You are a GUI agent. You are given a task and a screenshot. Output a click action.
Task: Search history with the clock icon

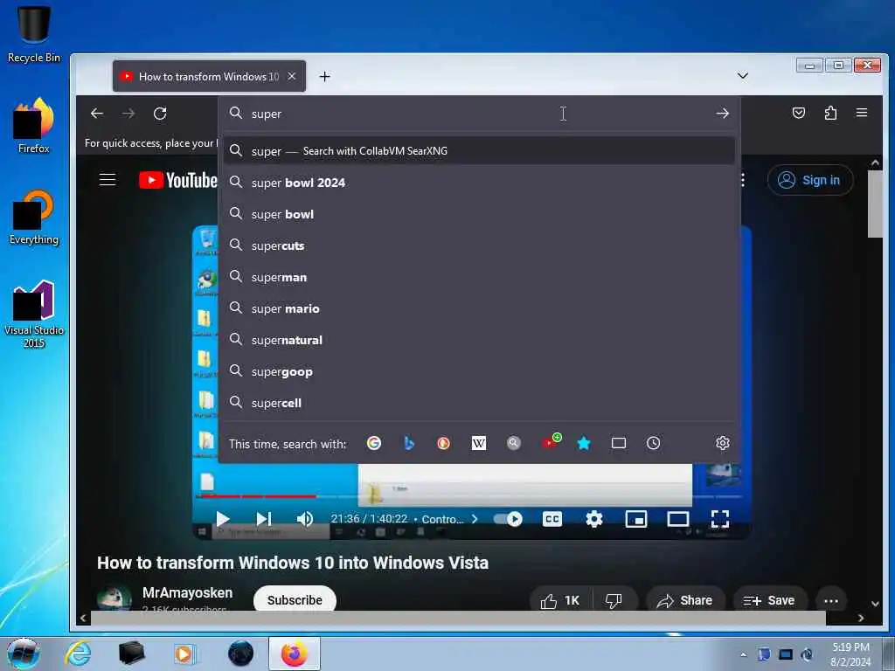[x=654, y=443]
